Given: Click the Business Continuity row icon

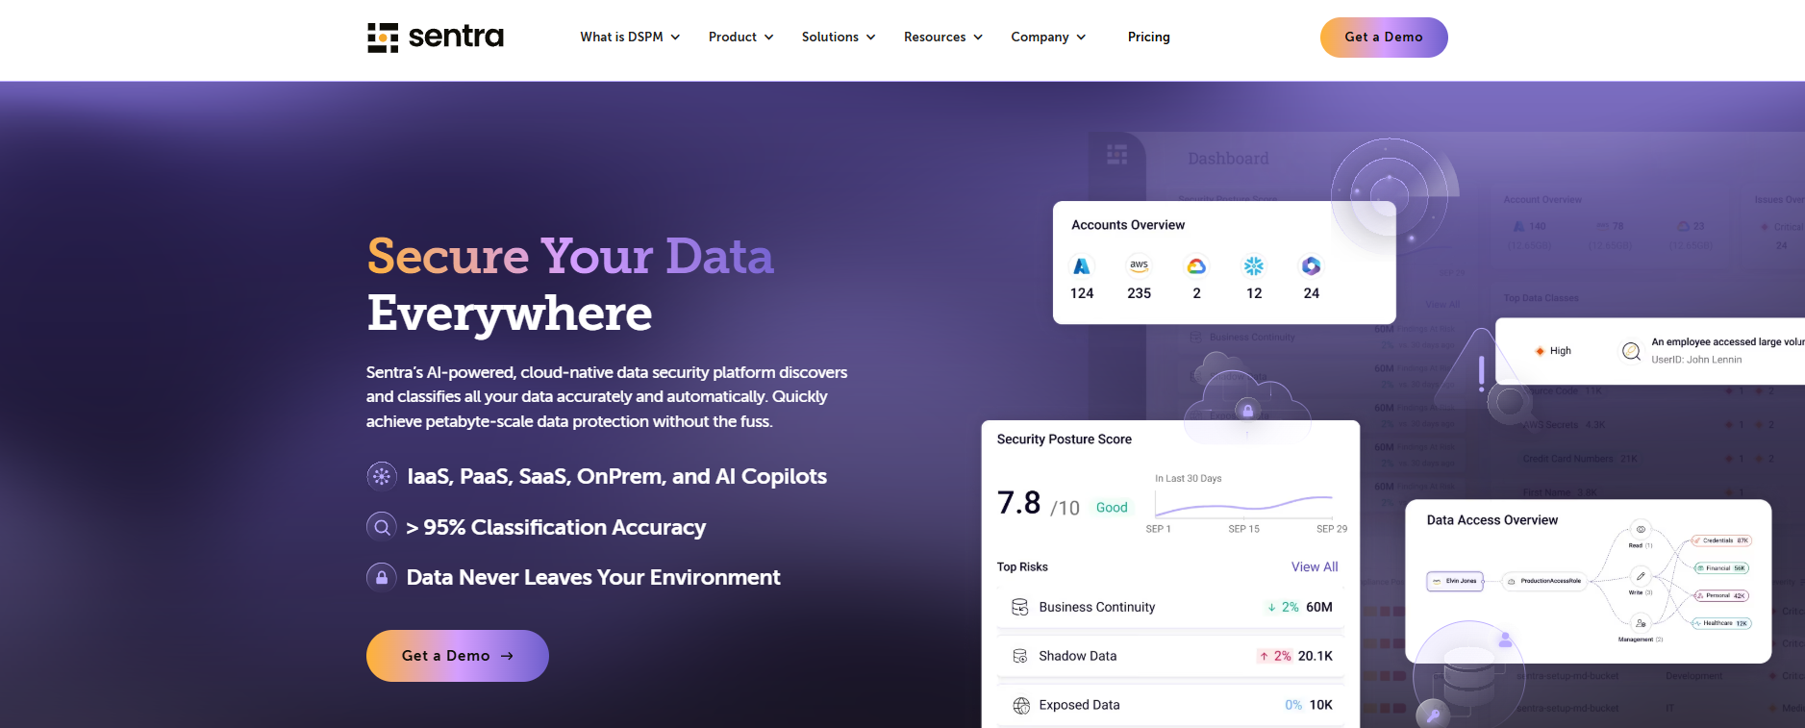Looking at the screenshot, I should pyautogui.click(x=1020, y=607).
